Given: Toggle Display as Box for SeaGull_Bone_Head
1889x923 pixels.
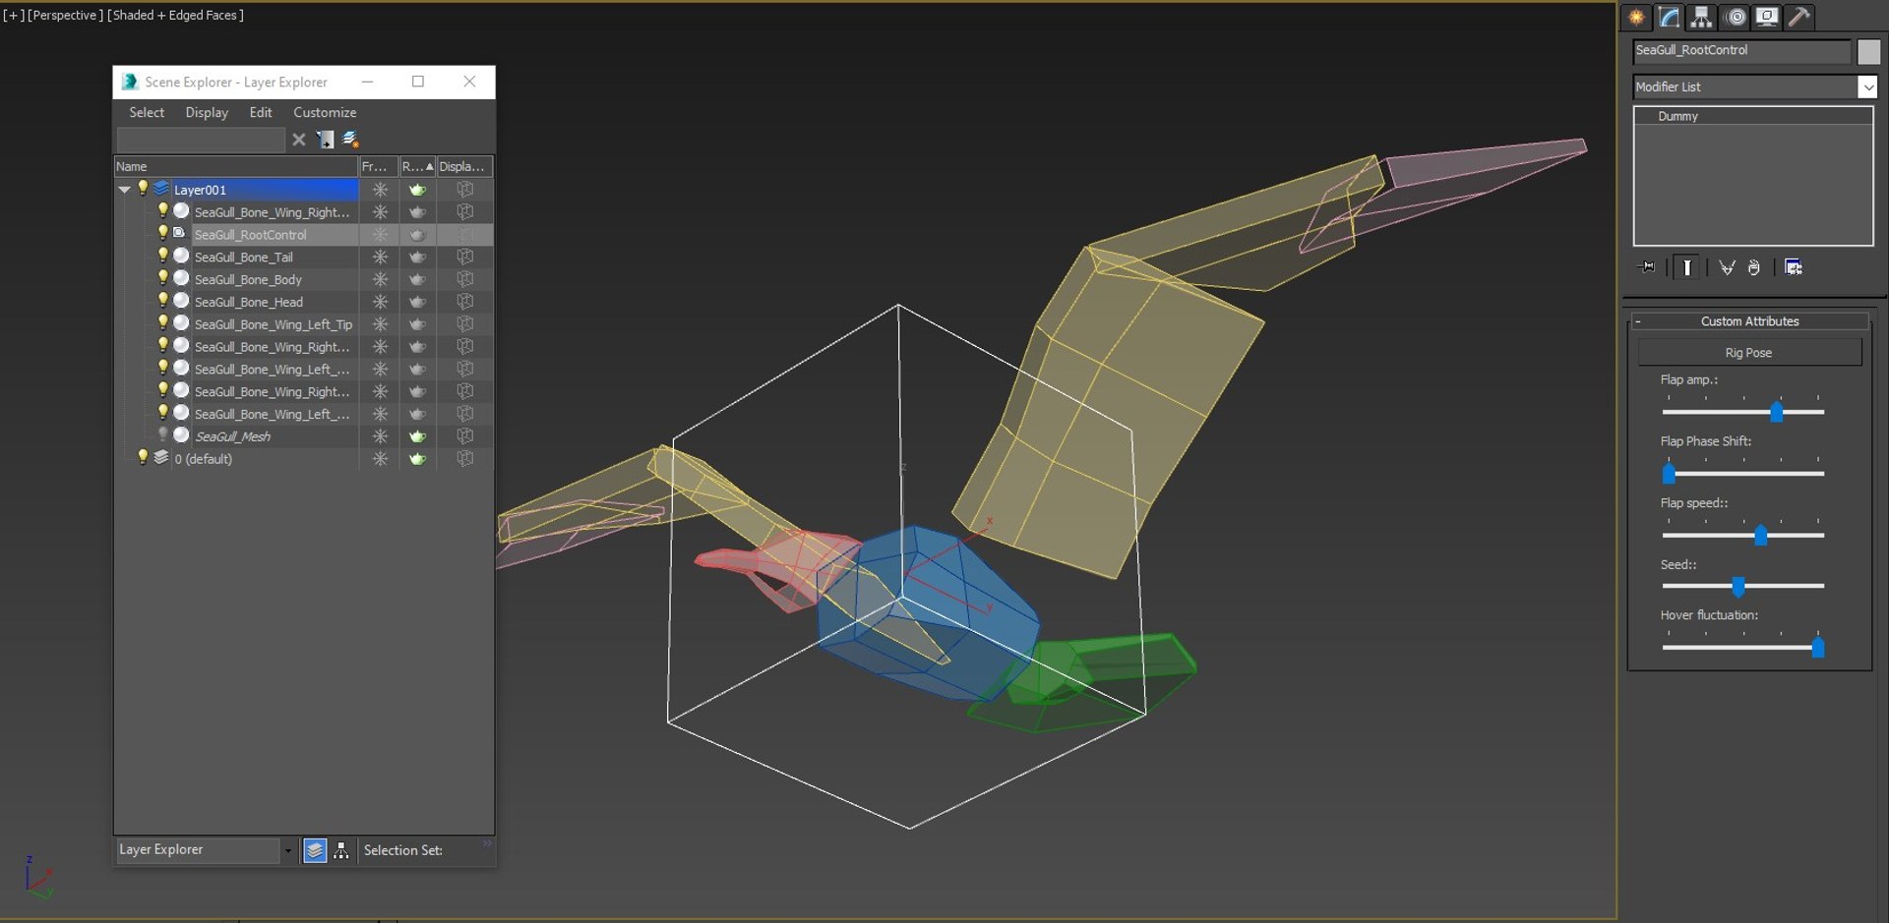Looking at the screenshot, I should point(465,302).
